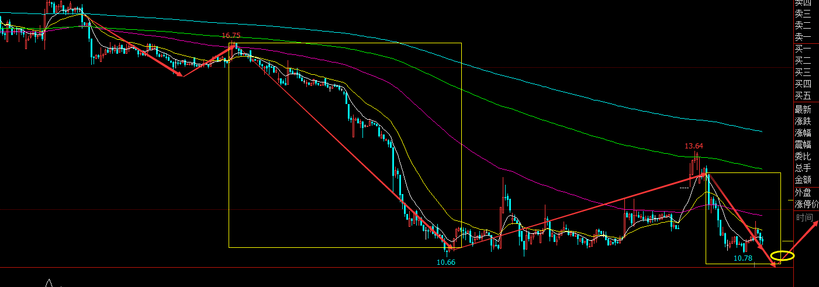
Task: Select the 卖四 order book row
Action: coord(803,3)
